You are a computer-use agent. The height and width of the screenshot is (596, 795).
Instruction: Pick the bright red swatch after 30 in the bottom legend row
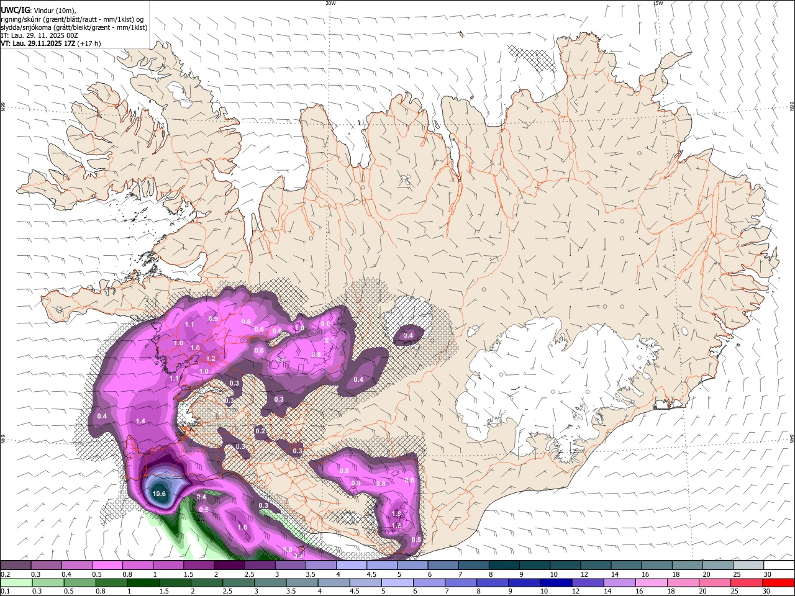point(778,582)
